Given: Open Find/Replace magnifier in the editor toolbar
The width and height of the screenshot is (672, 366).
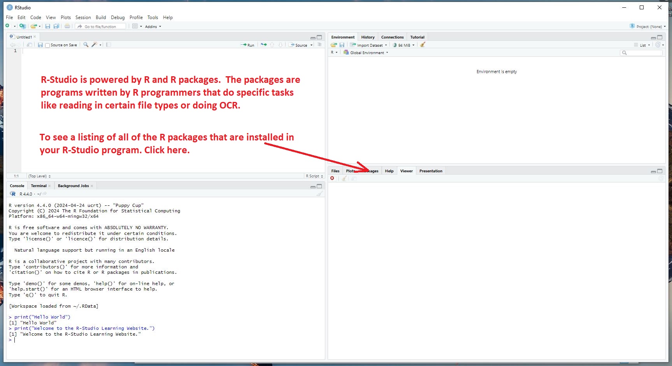Looking at the screenshot, I should pyautogui.click(x=86, y=45).
